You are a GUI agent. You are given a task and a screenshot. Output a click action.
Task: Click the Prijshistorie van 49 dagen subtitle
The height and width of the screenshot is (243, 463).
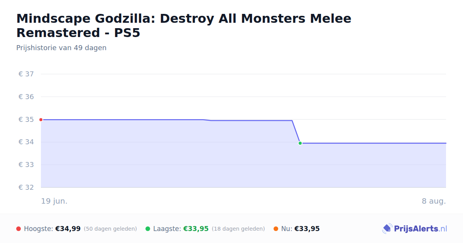pyautogui.click(x=61, y=48)
